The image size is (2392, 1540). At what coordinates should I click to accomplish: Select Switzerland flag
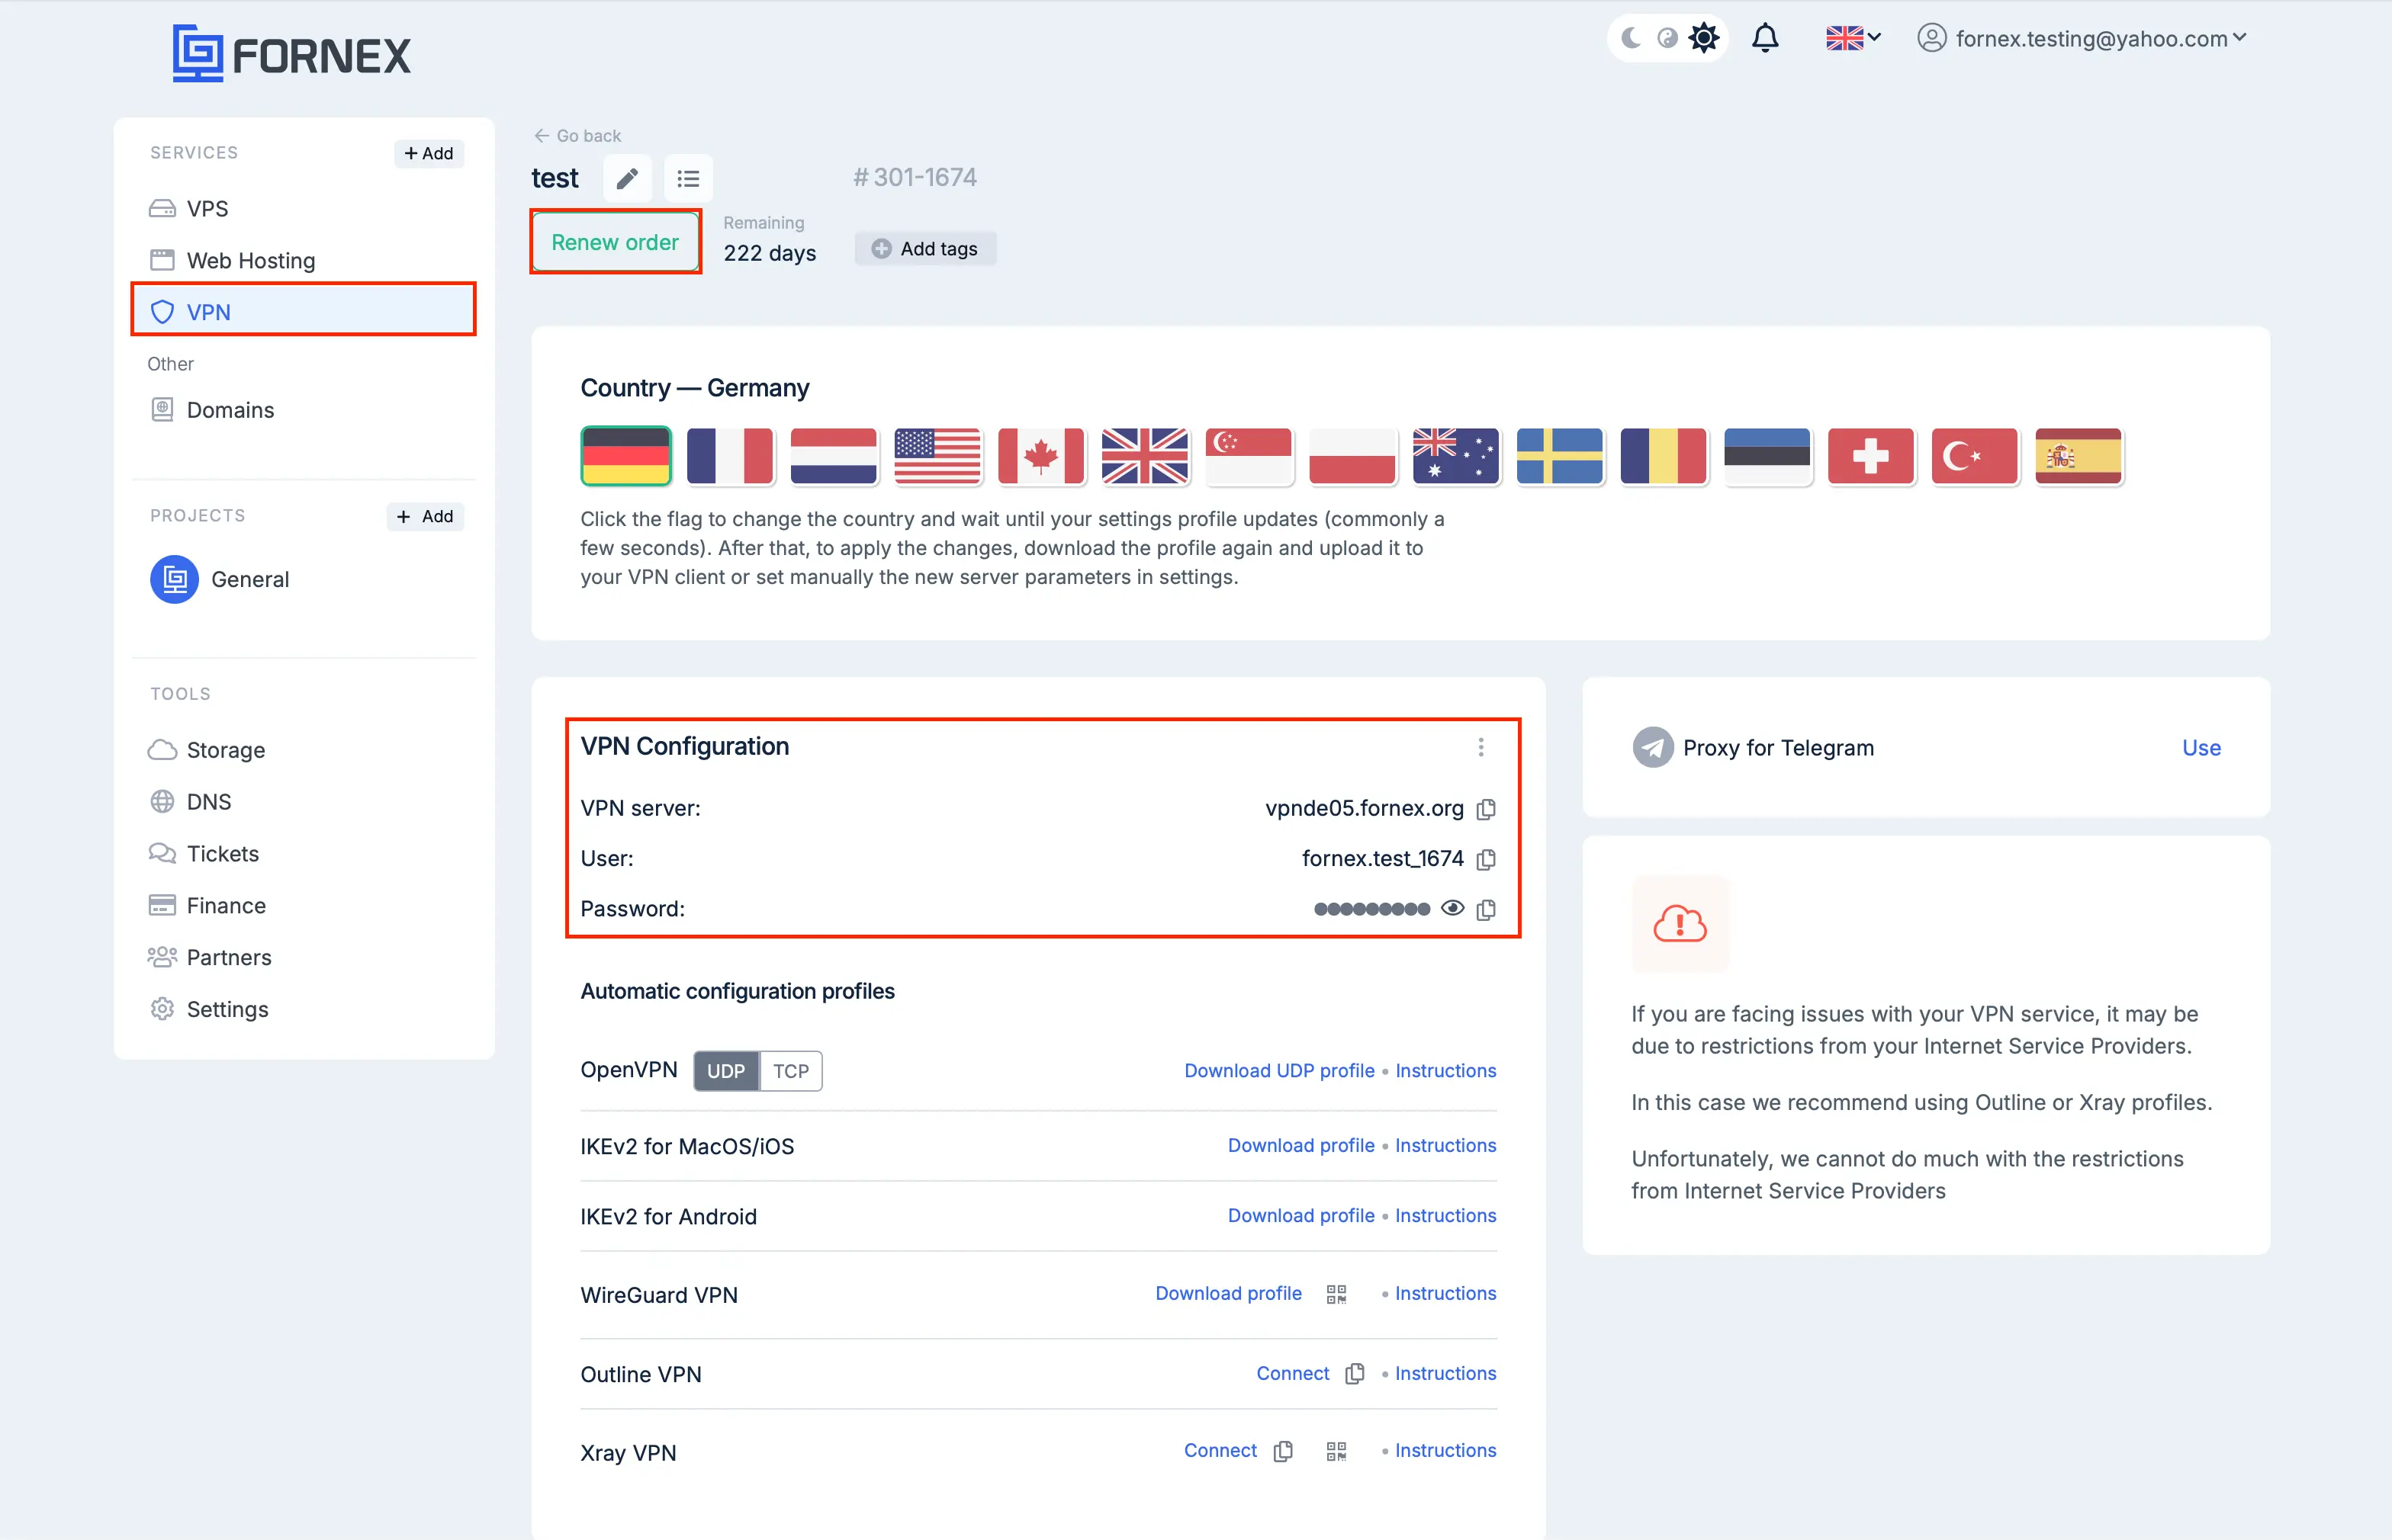pos(1871,456)
